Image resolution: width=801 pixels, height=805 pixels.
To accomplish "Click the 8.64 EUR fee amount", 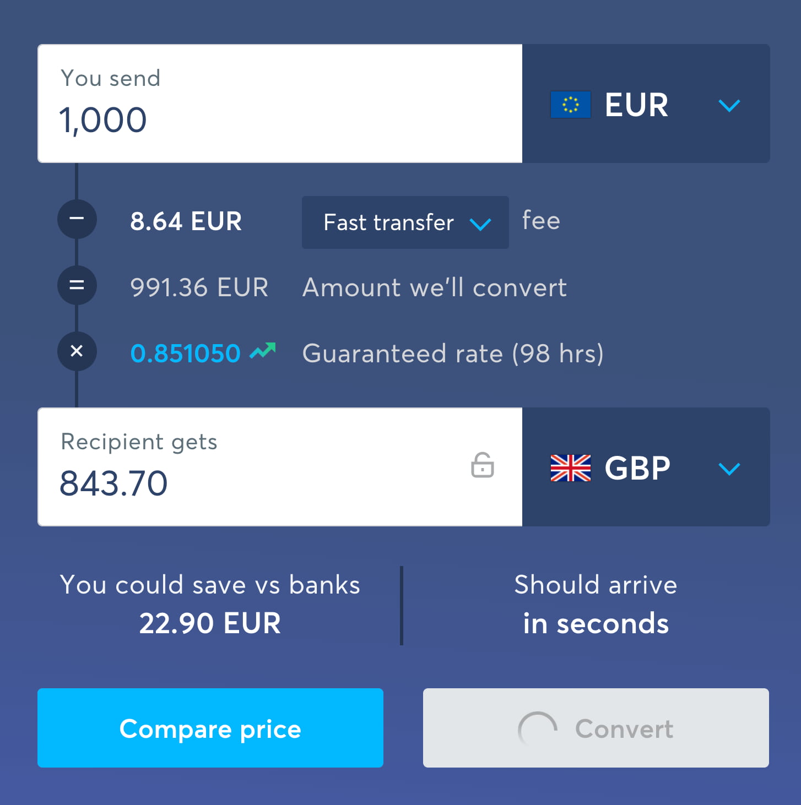I will (186, 221).
